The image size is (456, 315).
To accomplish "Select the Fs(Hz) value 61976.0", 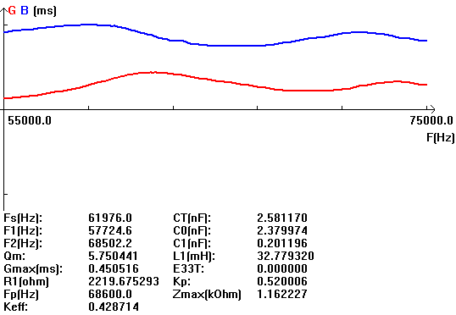I will pos(110,218).
